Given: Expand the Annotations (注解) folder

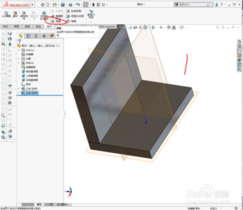Looking at the screenshot, I should (19, 59).
